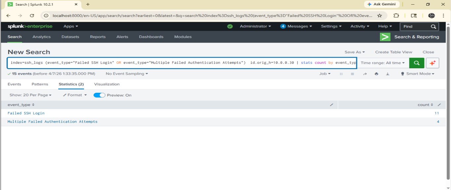The height and width of the screenshot is (190, 451).
Task: Export results with the download icon
Action: (x=388, y=74)
